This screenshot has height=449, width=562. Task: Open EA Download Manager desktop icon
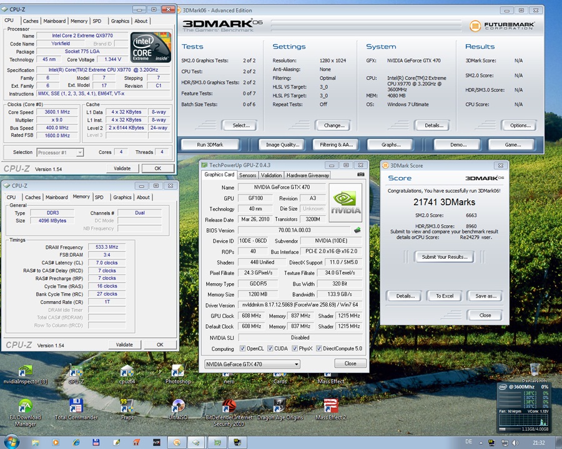click(25, 412)
